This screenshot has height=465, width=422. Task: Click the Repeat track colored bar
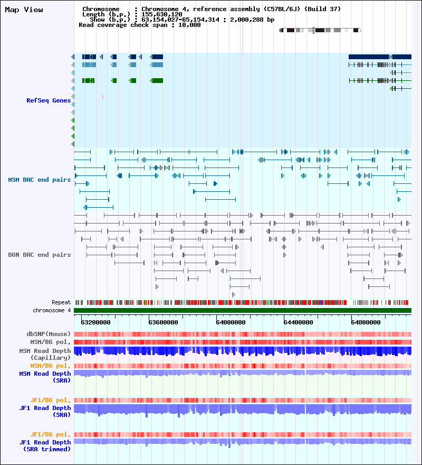coord(243,302)
